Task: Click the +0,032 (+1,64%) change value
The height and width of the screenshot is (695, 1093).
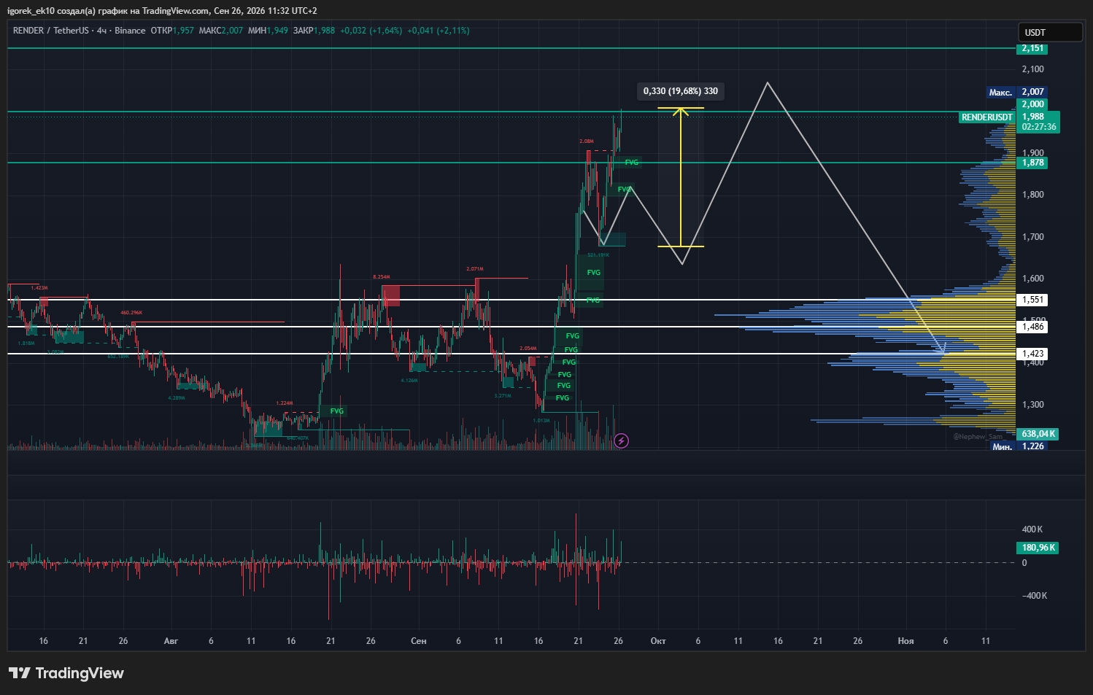Action: 371,31
